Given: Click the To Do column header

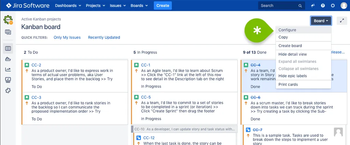Looking at the screenshot, I should click(x=31, y=53).
